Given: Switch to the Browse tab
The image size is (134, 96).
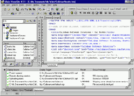Looking at the screenshot, I should click(x=49, y=18).
